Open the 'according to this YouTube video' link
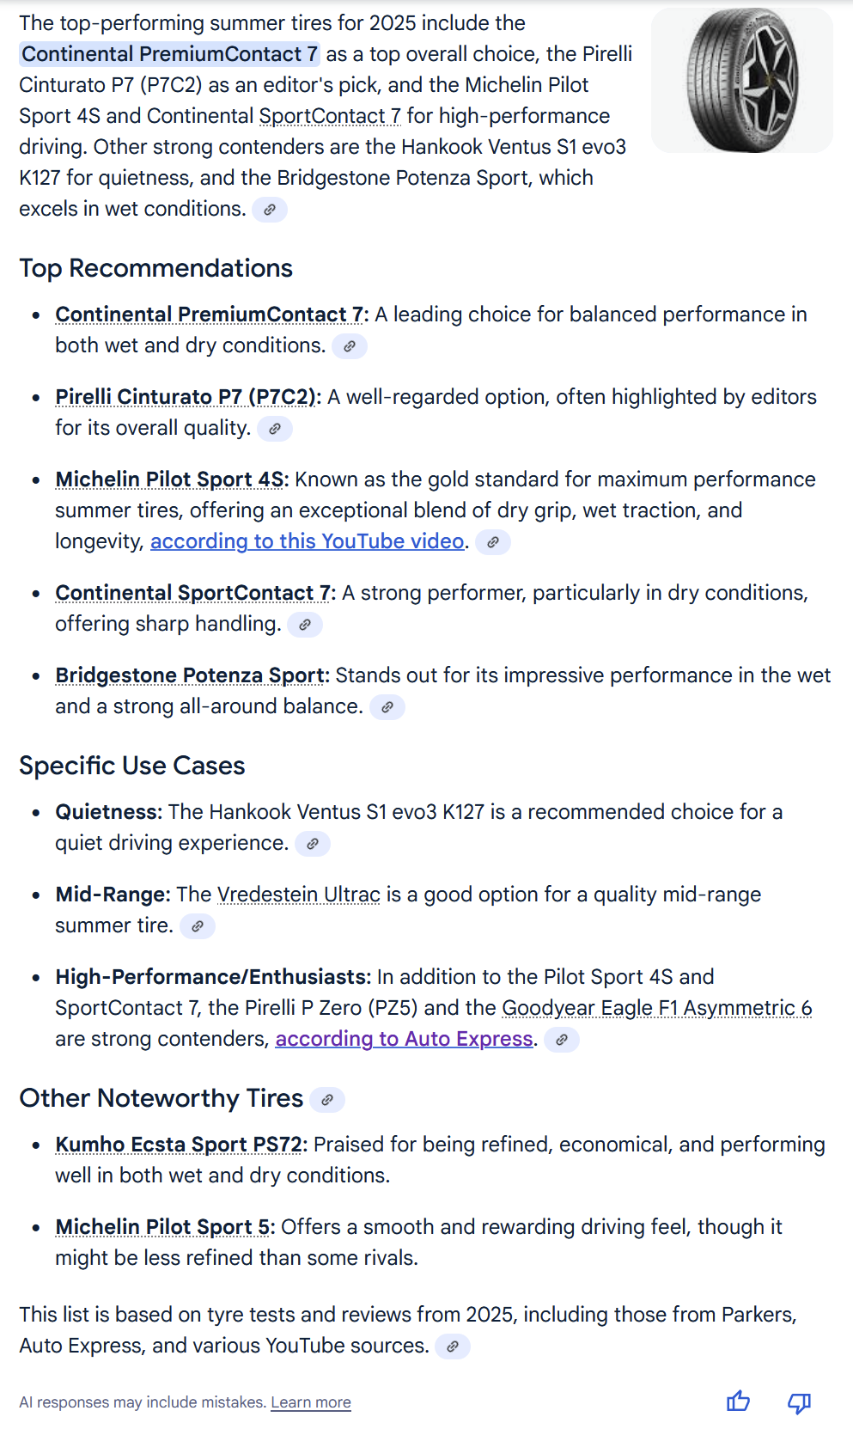Image resolution: width=853 pixels, height=1429 pixels. click(308, 541)
